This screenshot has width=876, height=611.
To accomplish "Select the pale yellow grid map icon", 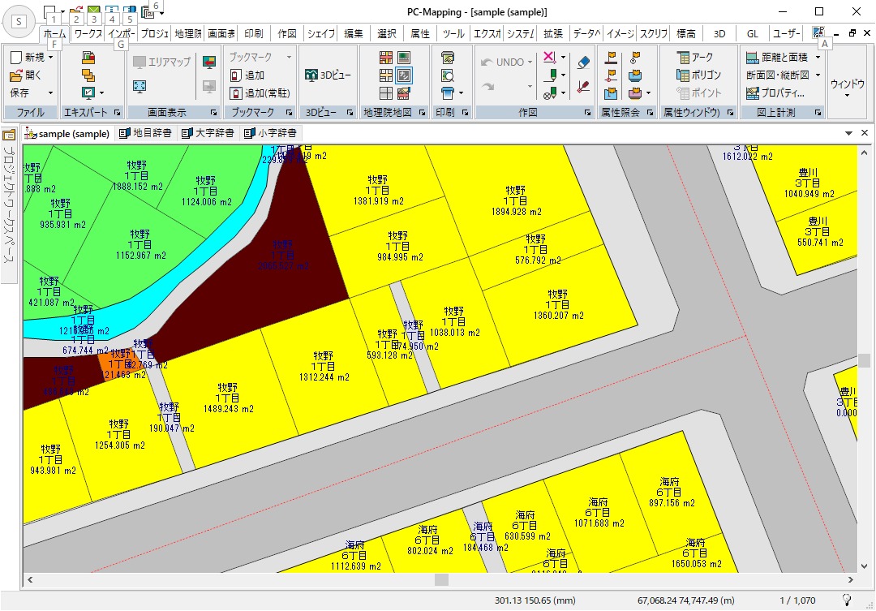I will (x=386, y=75).
